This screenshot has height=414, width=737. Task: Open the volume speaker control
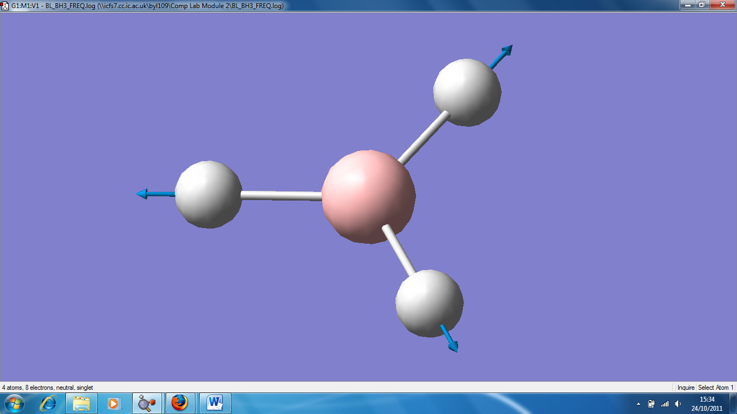[x=678, y=404]
